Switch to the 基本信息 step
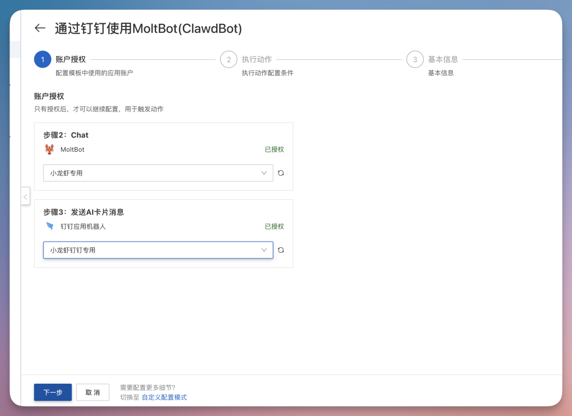Screen dimensions: 572x416 [x=441, y=59]
